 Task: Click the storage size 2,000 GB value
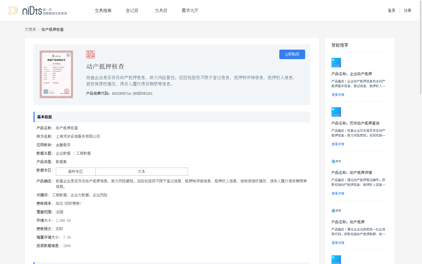63,220
